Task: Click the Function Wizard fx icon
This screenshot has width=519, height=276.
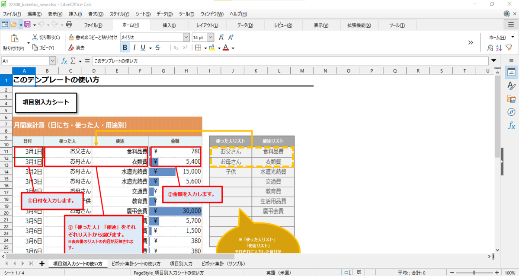Action: 64,61
